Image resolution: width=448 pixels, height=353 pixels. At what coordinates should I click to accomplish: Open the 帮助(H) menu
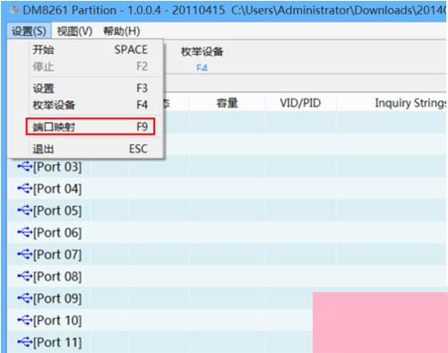122,31
